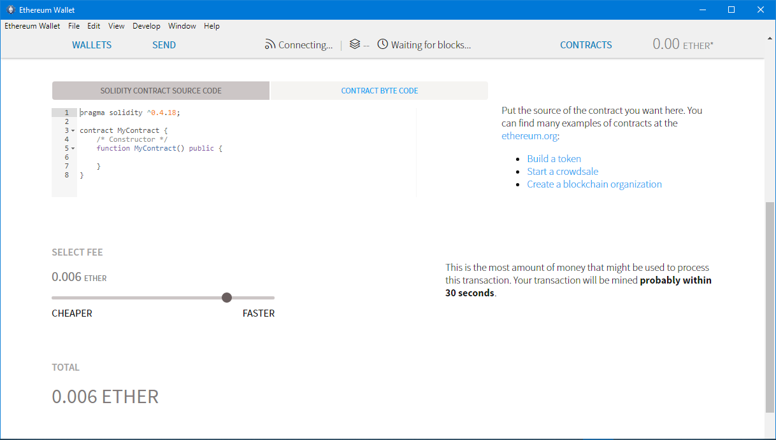Close the Ethereum Wallet window
This screenshot has width=776, height=440.
point(761,10)
